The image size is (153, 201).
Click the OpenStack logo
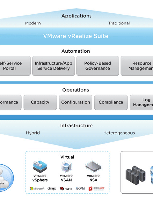click(x=97, y=189)
